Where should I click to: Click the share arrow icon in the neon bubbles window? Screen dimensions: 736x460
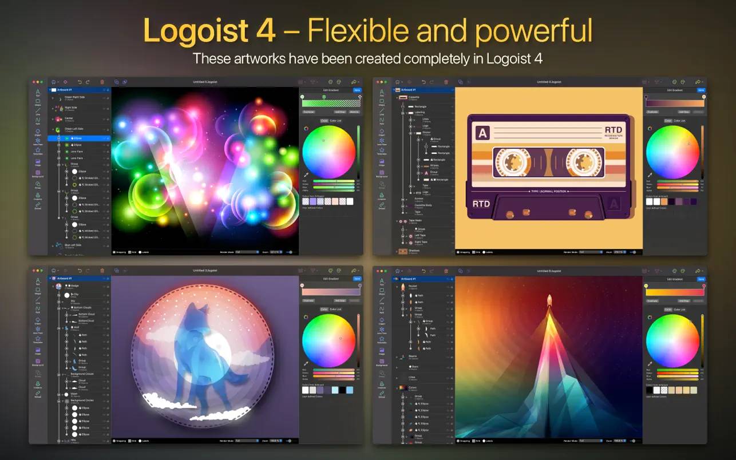(x=355, y=82)
